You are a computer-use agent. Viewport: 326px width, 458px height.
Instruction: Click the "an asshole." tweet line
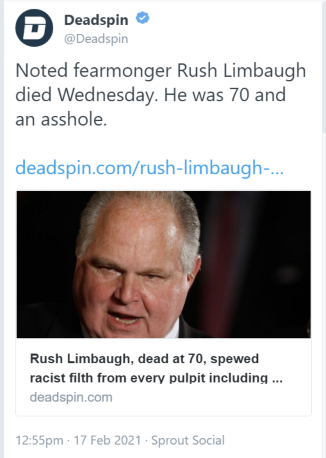coord(61,119)
